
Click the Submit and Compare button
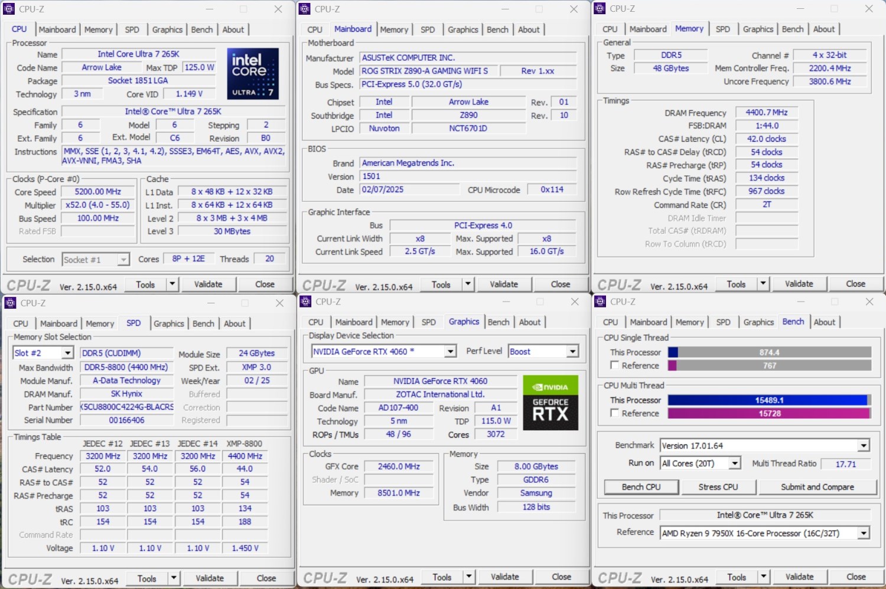(817, 487)
